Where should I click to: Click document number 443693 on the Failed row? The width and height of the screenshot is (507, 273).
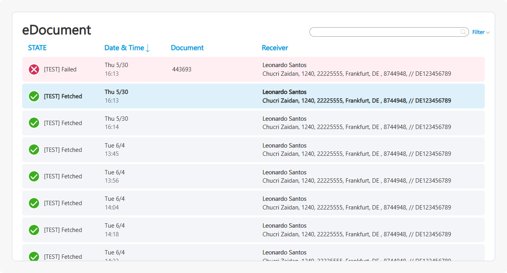182,69
